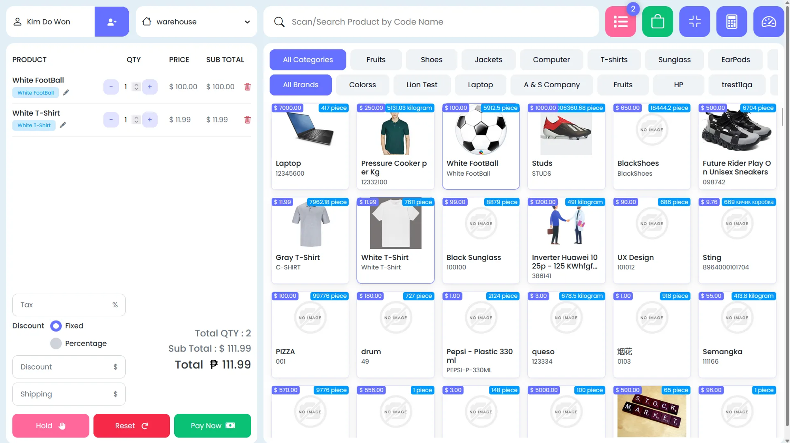This screenshot has width=790, height=443.
Task: Edit White T-Shirt with pencil icon
Action: click(63, 125)
